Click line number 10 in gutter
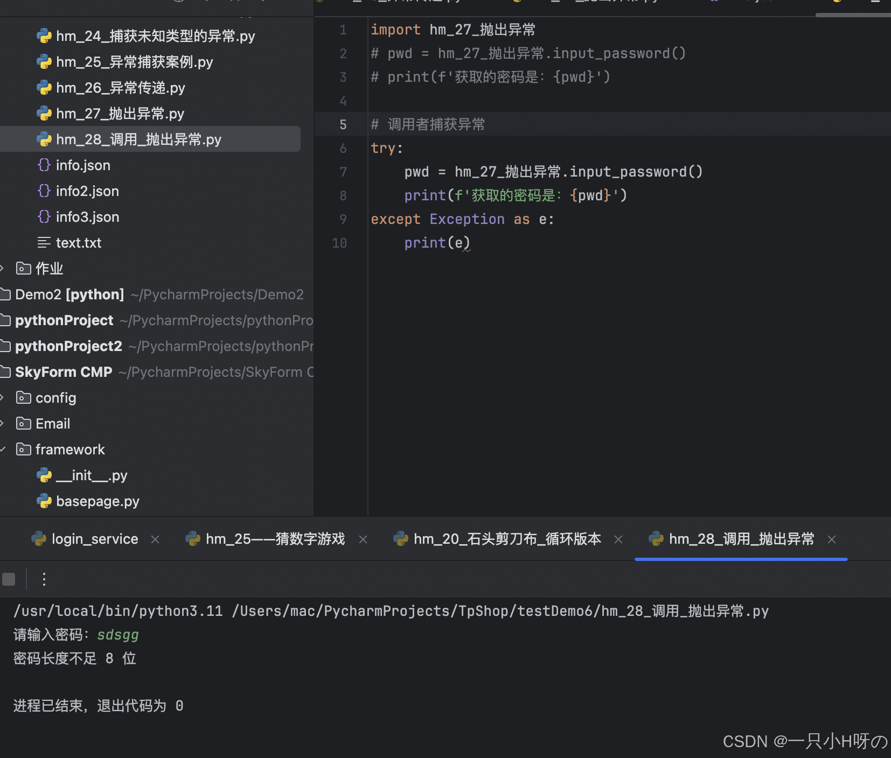The height and width of the screenshot is (758, 891). tap(339, 243)
